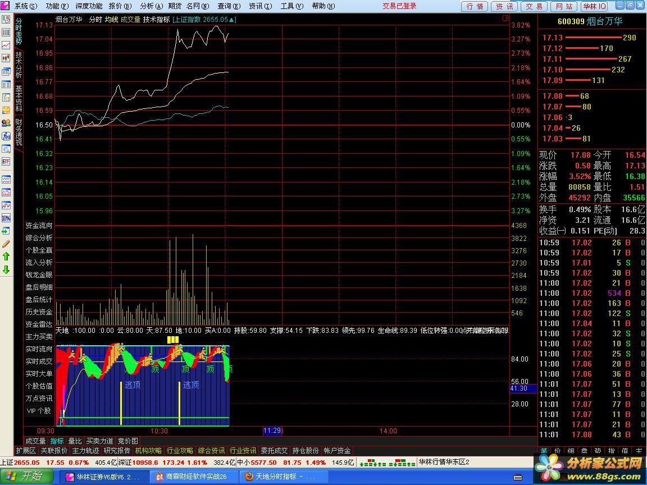The image size is (647, 485).
Task: Click the red area chart icon
Action: [6, 193]
